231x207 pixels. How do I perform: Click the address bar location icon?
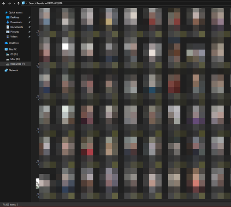(23, 3)
